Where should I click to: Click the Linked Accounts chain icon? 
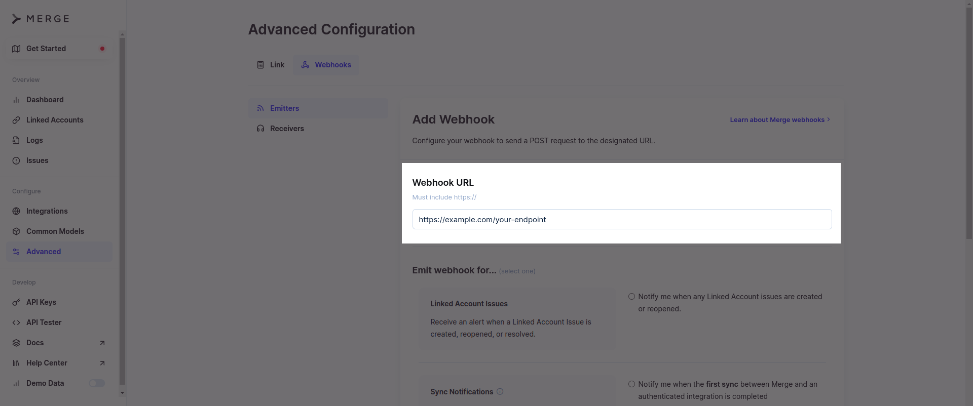16,120
